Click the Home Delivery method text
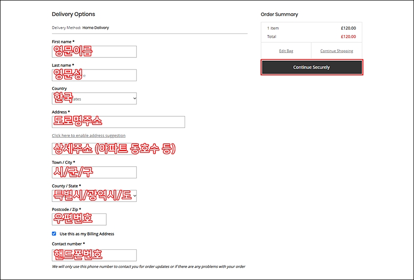Image resolution: width=414 pixels, height=280 pixels. click(95, 28)
